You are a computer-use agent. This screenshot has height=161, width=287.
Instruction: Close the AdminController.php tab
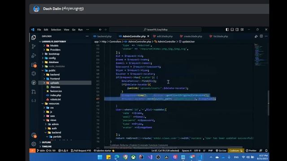coord(148,36)
